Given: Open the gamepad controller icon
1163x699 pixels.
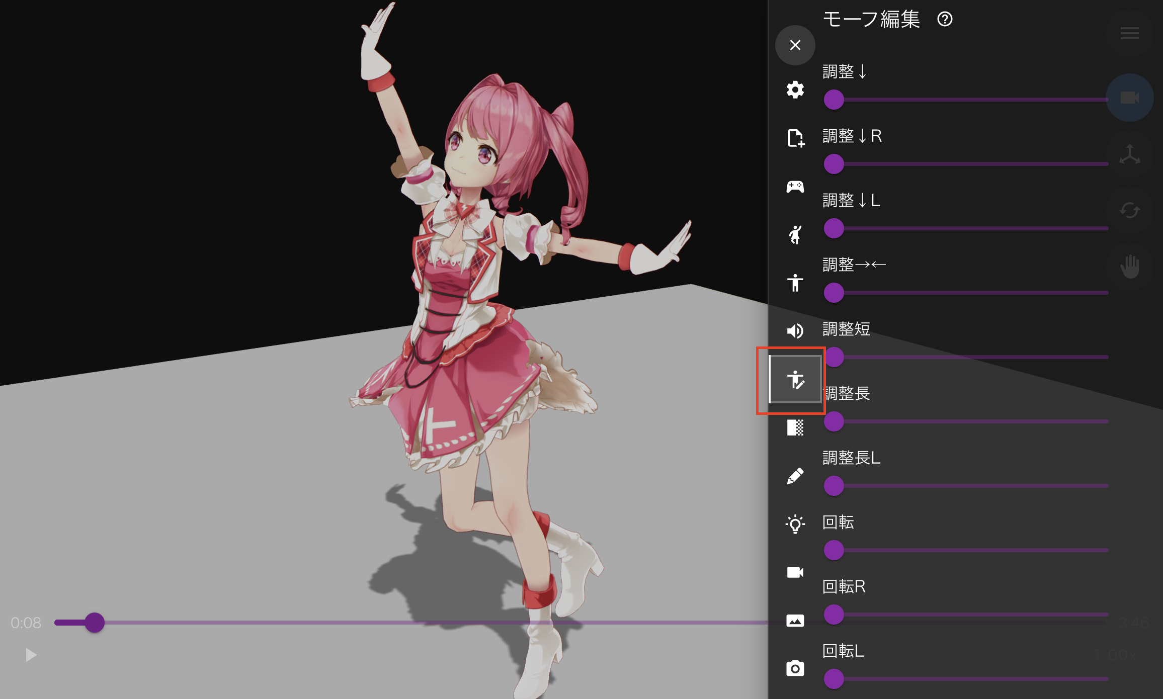Looking at the screenshot, I should point(795,187).
